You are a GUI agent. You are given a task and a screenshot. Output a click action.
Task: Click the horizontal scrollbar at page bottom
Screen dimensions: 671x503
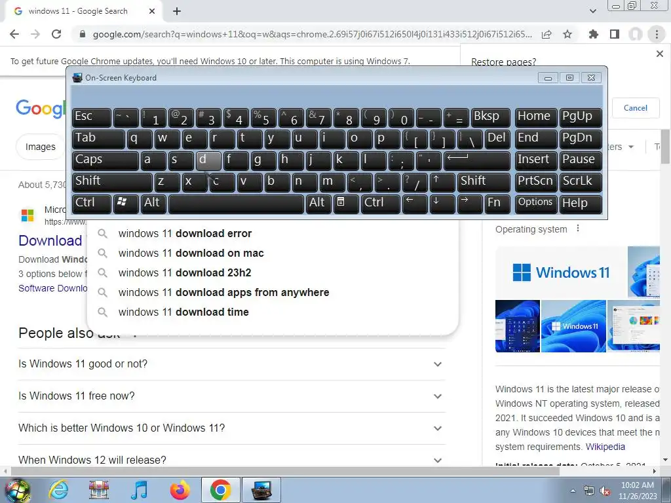pyautogui.click(x=285, y=471)
